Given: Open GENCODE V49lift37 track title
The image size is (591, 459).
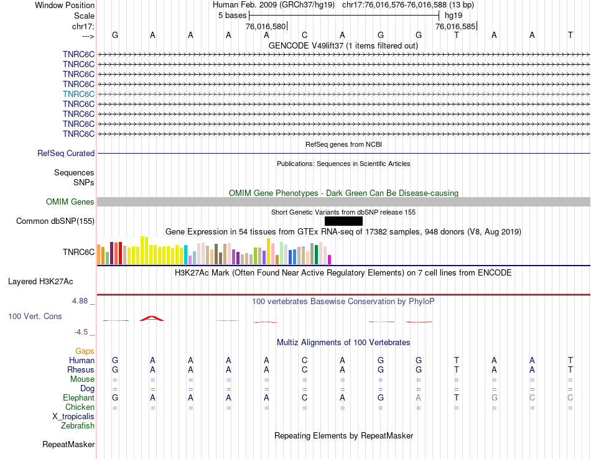Looking at the screenshot, I should click(343, 45).
